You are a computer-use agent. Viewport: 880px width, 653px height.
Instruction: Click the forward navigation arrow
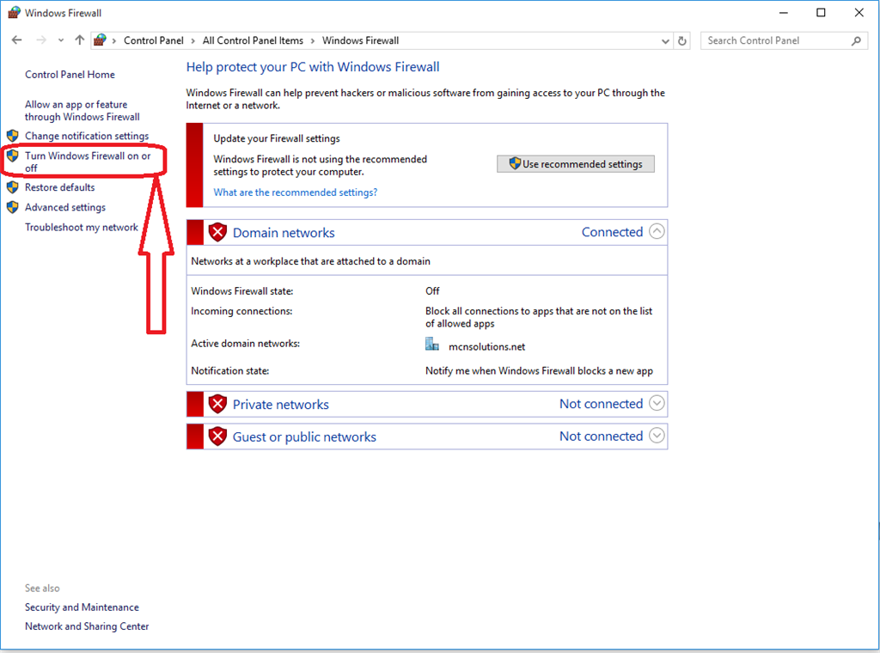(x=41, y=40)
